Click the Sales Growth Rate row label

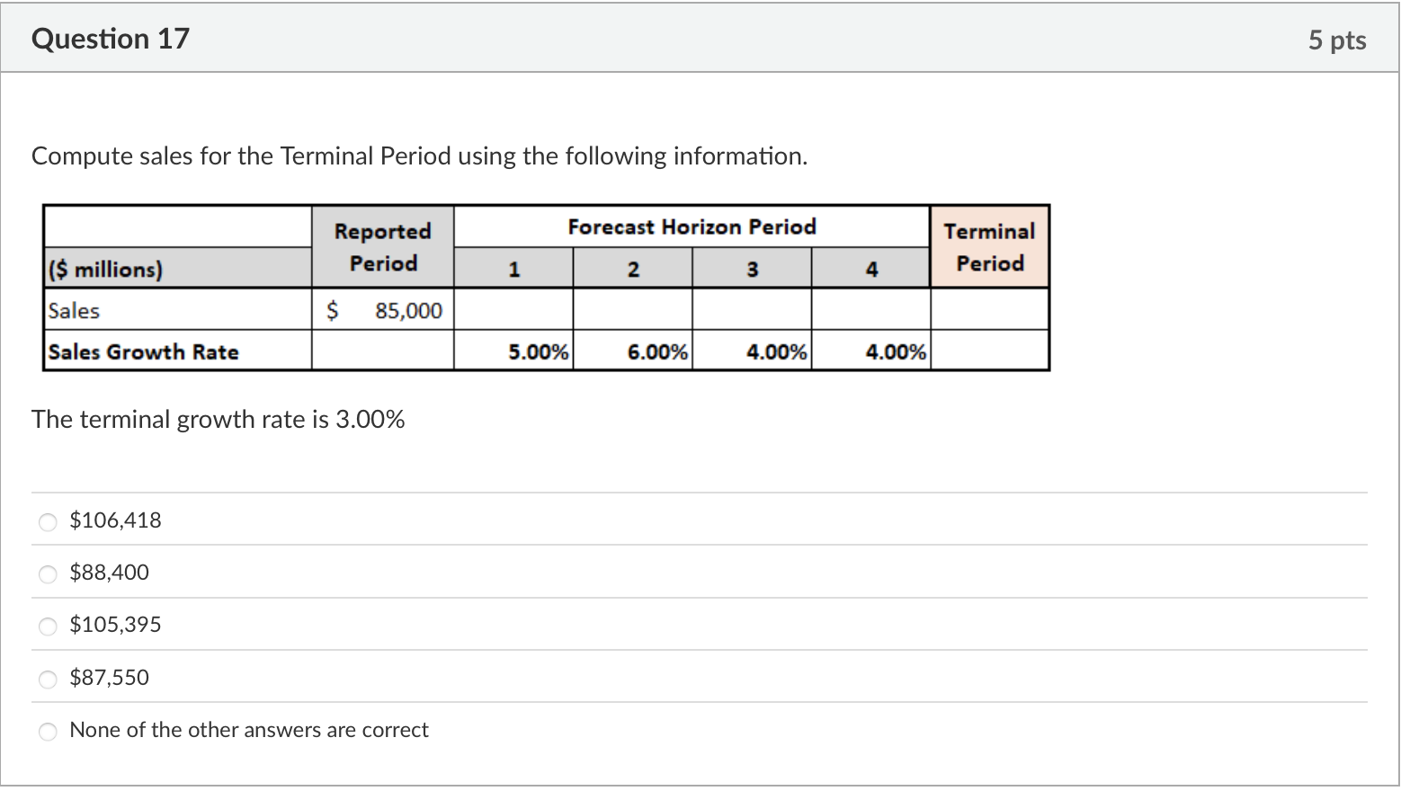pos(143,351)
